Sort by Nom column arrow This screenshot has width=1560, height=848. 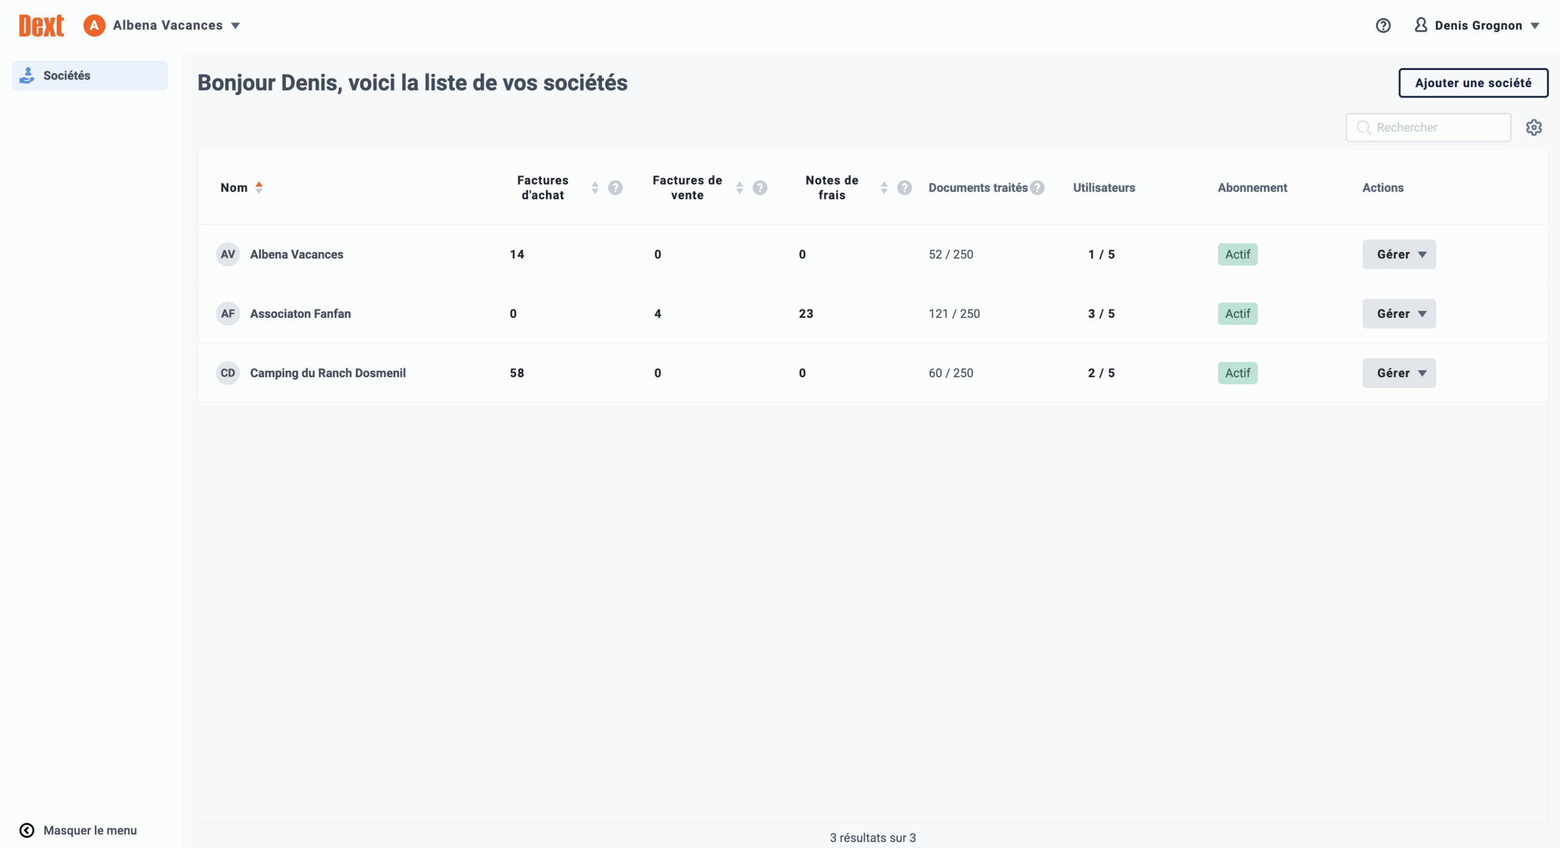pos(259,188)
